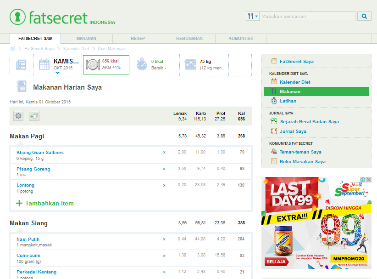
Task: Open Teman-teman Saya link
Action: (300, 152)
